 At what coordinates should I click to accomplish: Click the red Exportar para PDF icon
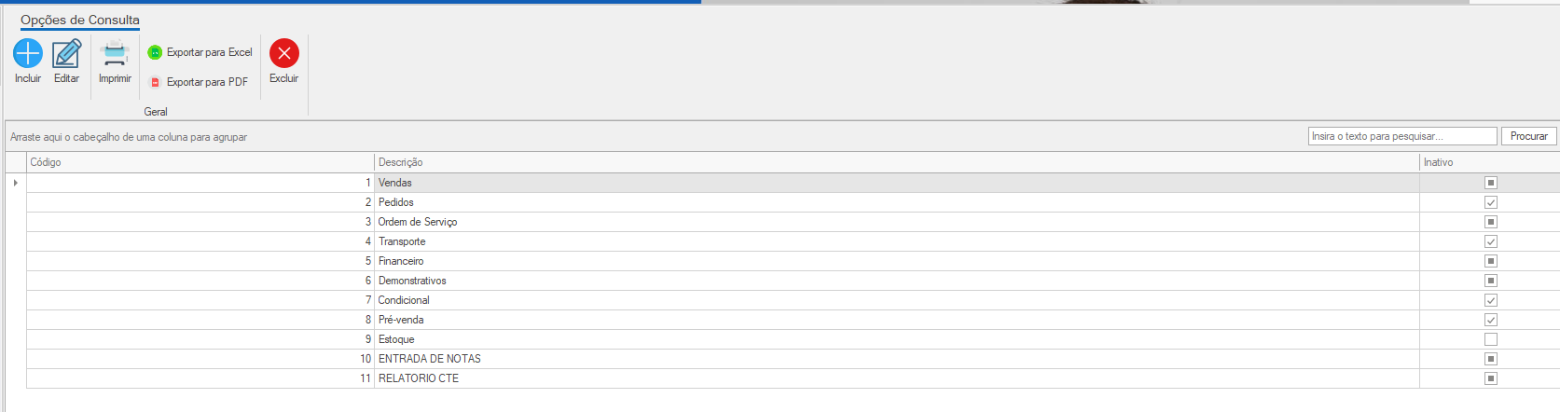[155, 82]
